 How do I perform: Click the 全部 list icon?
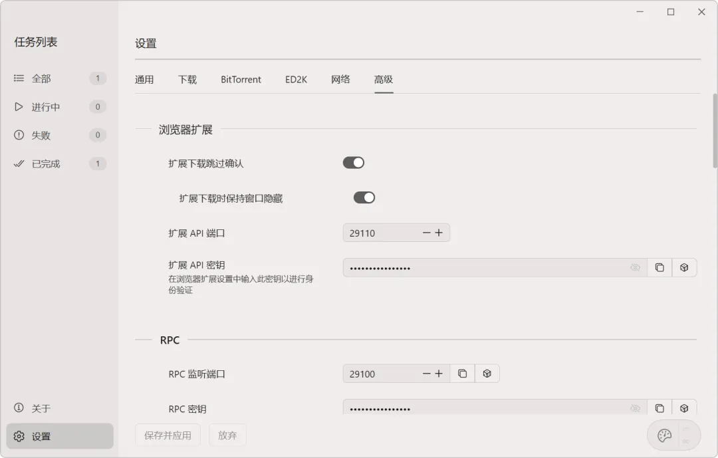coord(19,78)
